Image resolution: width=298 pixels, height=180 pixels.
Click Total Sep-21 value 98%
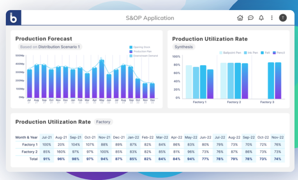tap(76, 159)
